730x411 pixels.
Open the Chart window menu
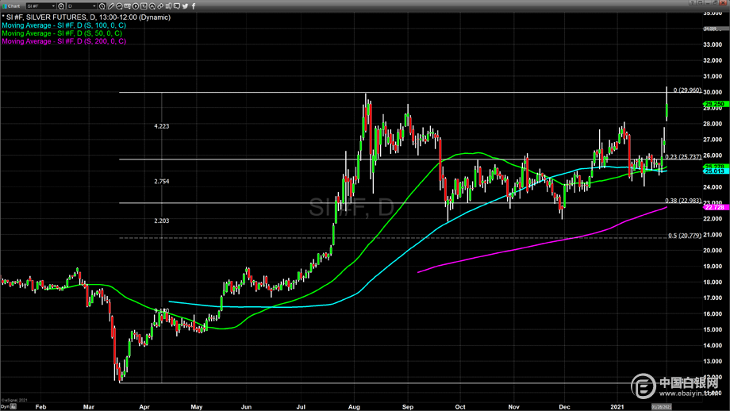click(11, 6)
